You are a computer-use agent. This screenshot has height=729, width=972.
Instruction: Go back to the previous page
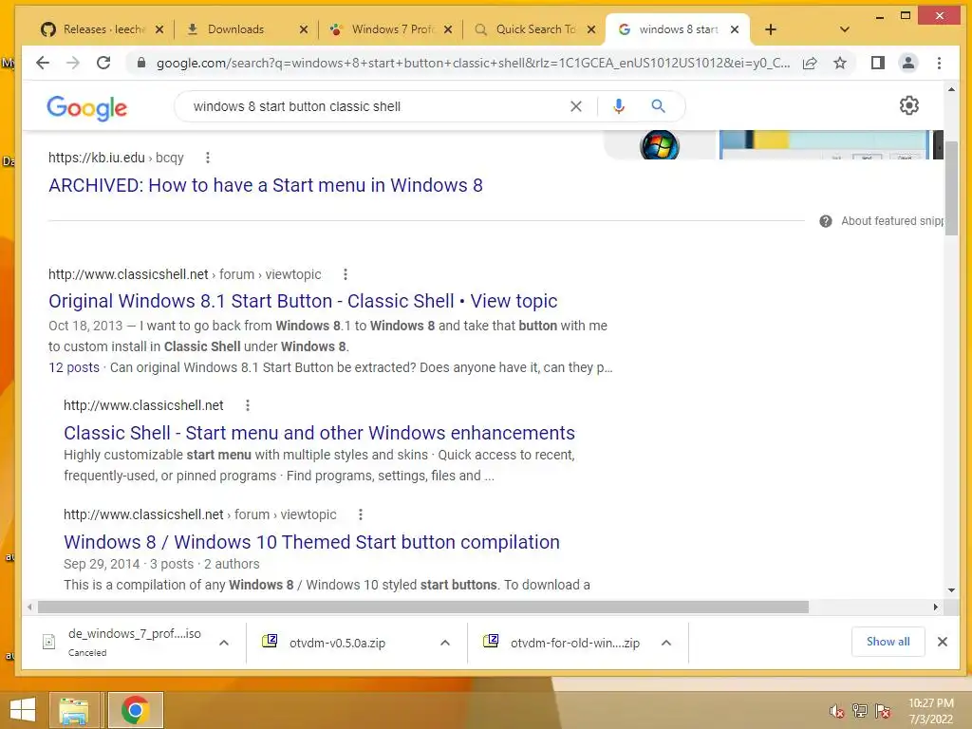[42, 63]
